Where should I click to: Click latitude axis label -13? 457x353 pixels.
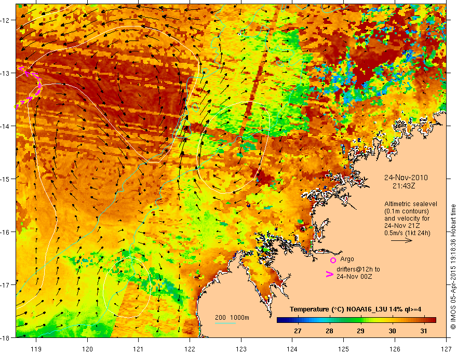(x=5, y=73)
